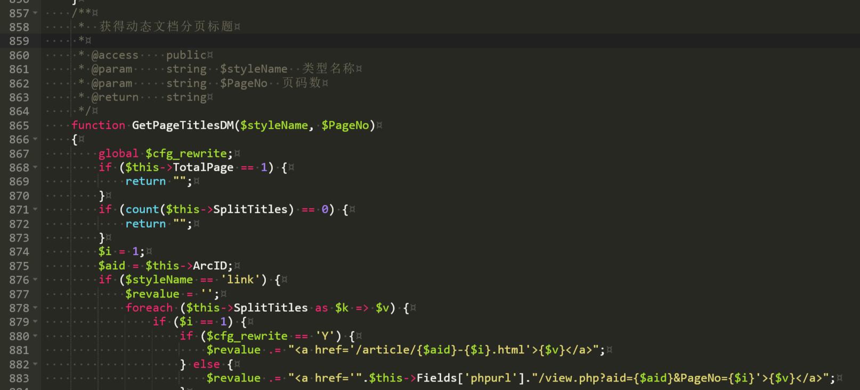Viewport: 860px width, 390px height.
Task: Fold the TotalPage if block at line 868
Action: point(36,168)
